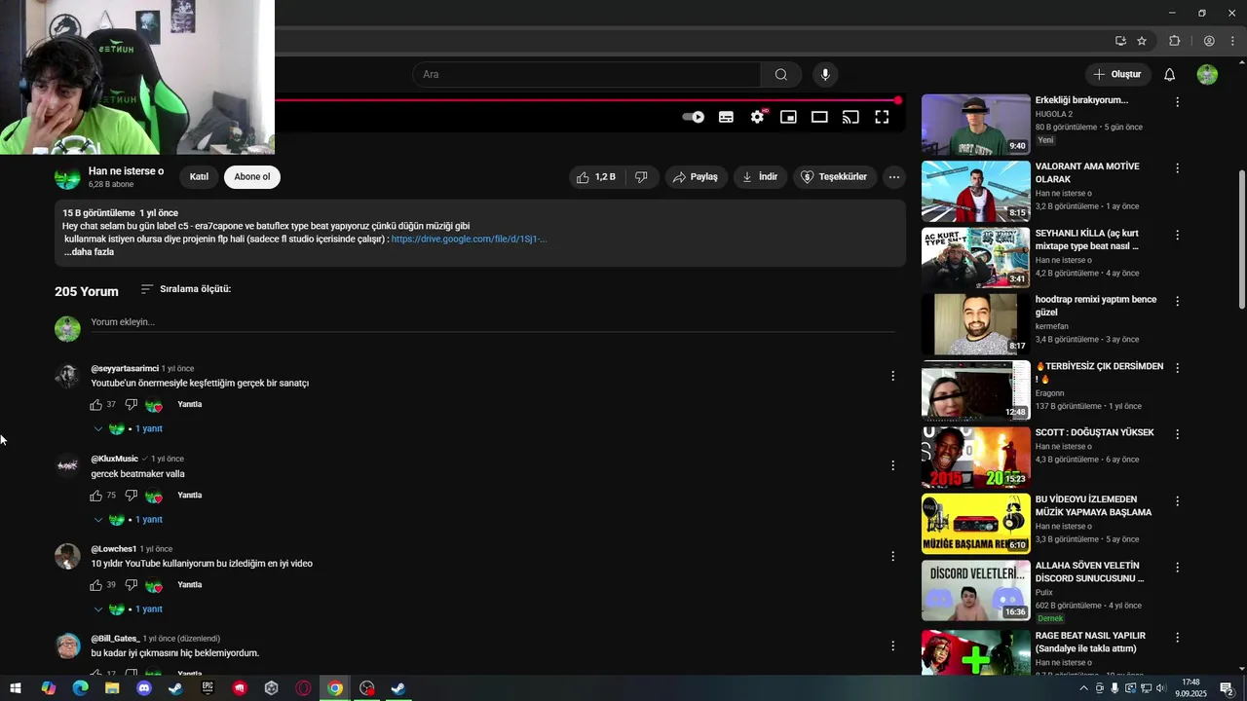1247x701 pixels.
Task: Bookmark this page with the star icon
Action: coord(1142,41)
